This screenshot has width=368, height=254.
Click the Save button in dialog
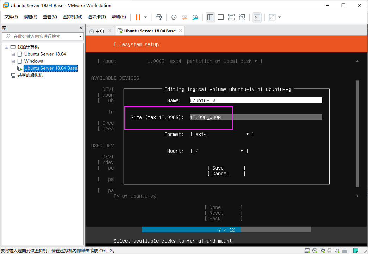pos(226,168)
